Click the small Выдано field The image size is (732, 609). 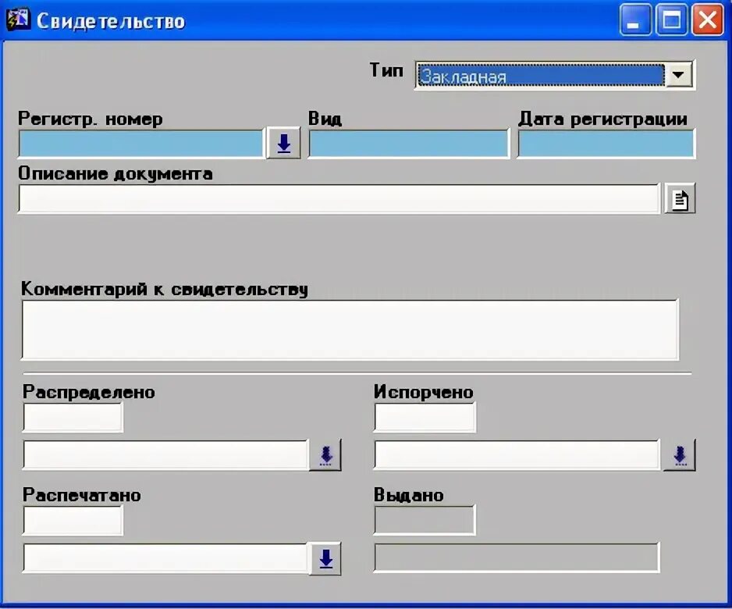coord(425,520)
